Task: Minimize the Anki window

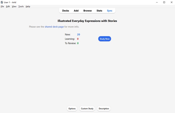Action: [x=157, y=2]
